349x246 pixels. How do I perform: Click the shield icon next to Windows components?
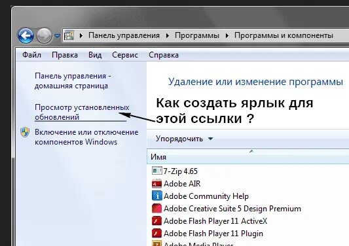click(25, 132)
